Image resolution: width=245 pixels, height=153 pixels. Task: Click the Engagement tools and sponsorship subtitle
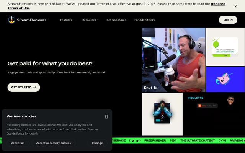pyautogui.click(x=56, y=72)
